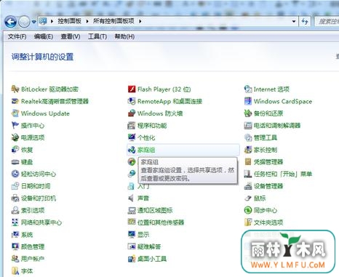Open the 查看(V) menu
Screen dimensions: 339x277
point(71,36)
